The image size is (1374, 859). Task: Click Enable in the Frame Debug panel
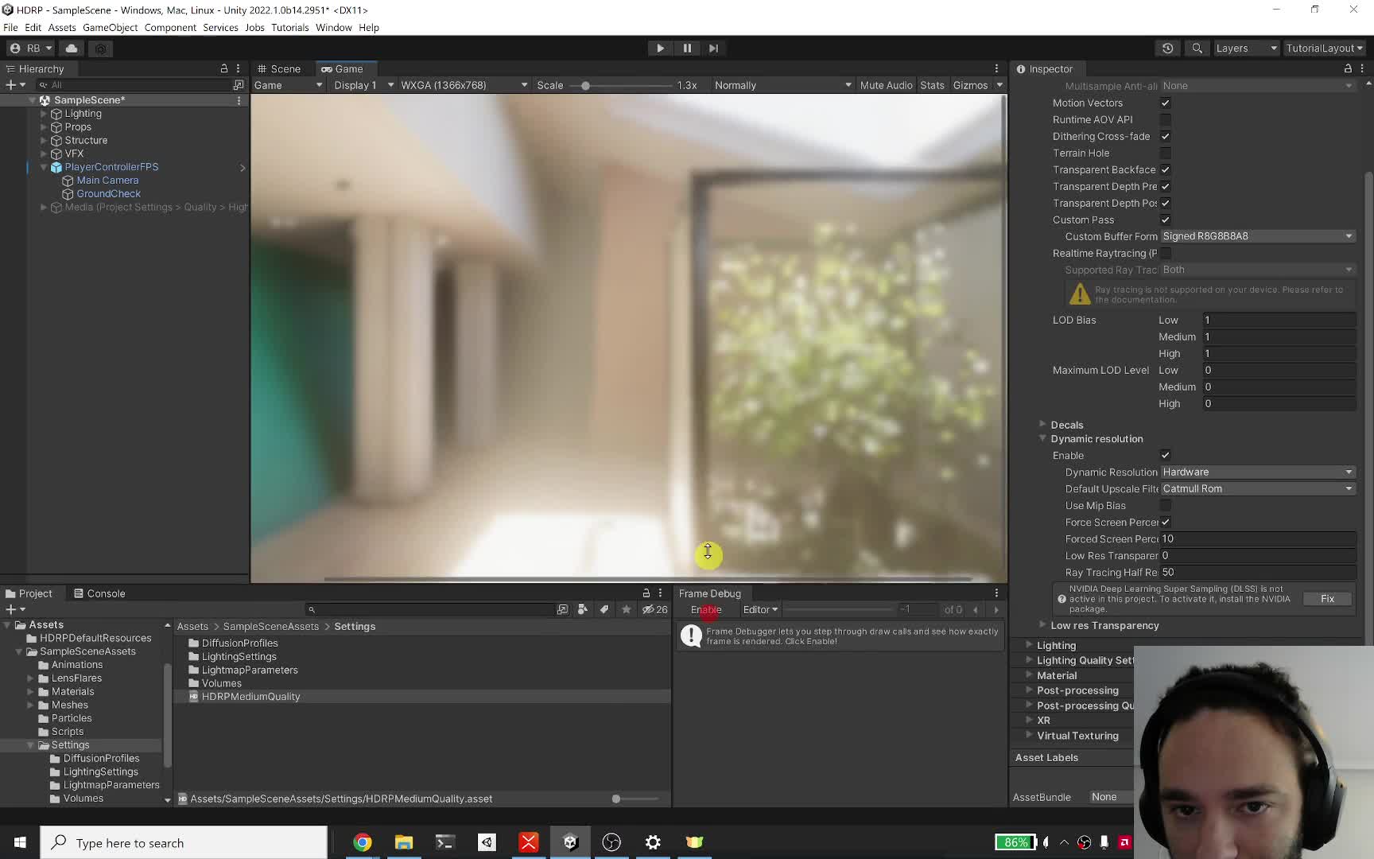pos(704,609)
